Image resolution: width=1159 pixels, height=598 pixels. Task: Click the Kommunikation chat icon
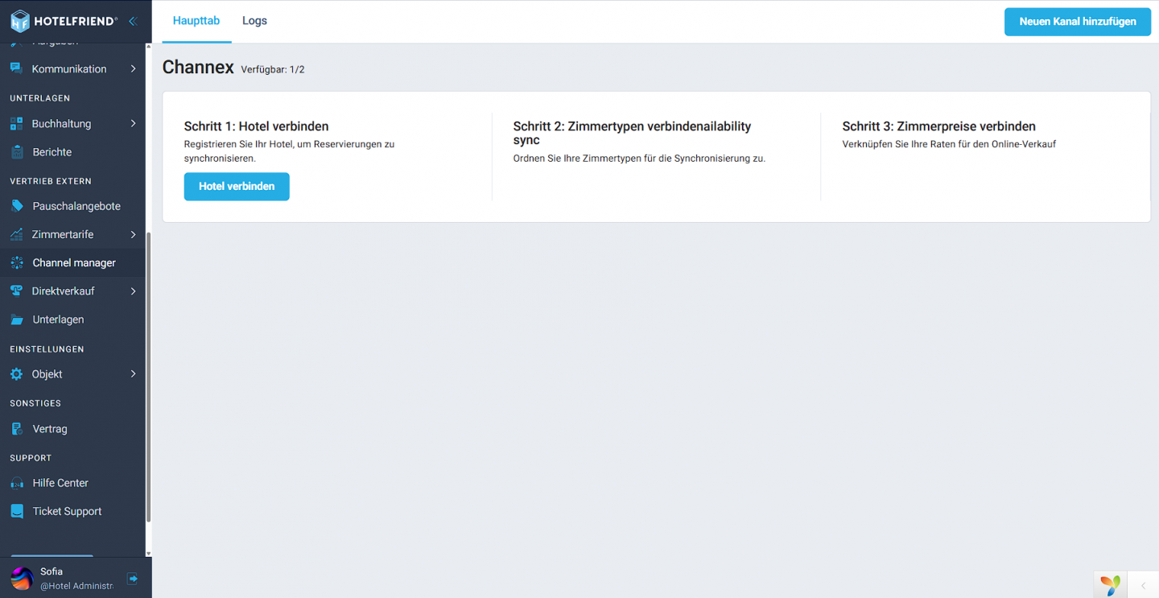click(16, 68)
